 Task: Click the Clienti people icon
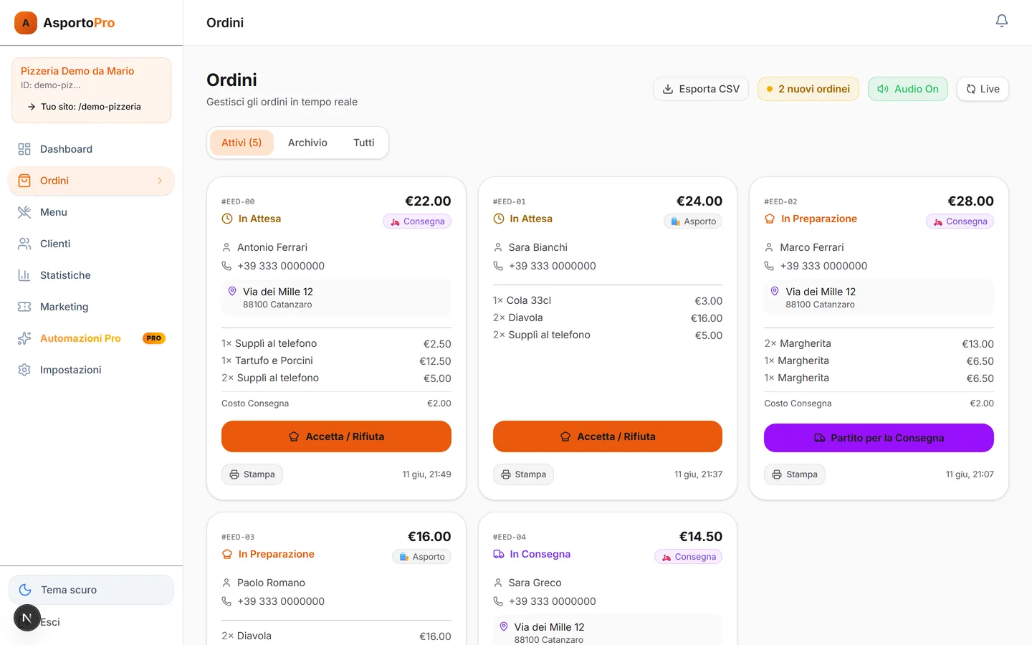coord(24,244)
